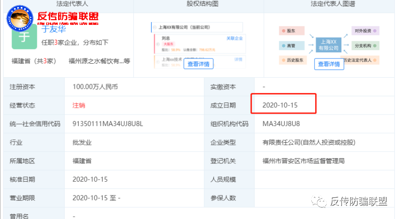Select registered capital value 100.00万人民币
Image resolution: width=400 pixels, height=219 pixels.
(x=95, y=87)
